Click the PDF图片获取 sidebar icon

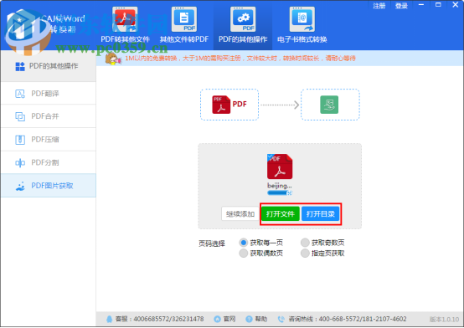tap(20, 186)
